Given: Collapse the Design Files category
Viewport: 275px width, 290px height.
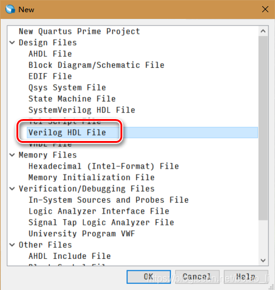Looking at the screenshot, I should tap(12, 43).
